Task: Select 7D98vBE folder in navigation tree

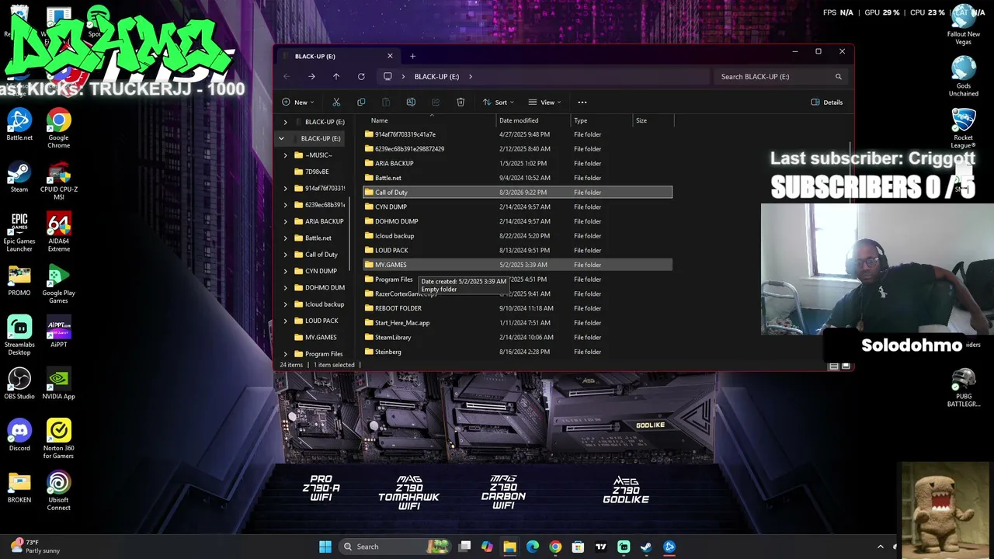Action: click(x=317, y=172)
